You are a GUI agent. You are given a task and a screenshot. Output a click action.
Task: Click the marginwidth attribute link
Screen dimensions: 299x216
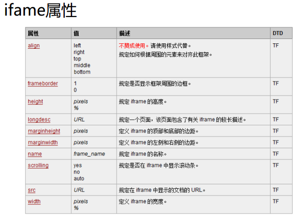[x=43, y=142]
